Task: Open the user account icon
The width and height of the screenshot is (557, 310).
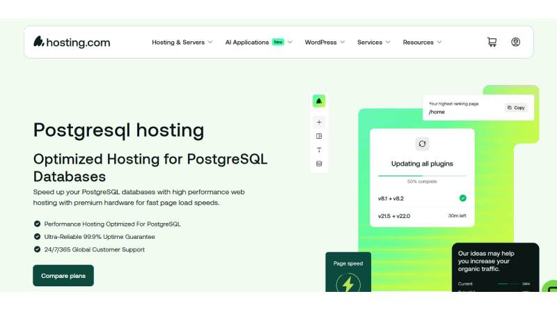Action: 515,42
